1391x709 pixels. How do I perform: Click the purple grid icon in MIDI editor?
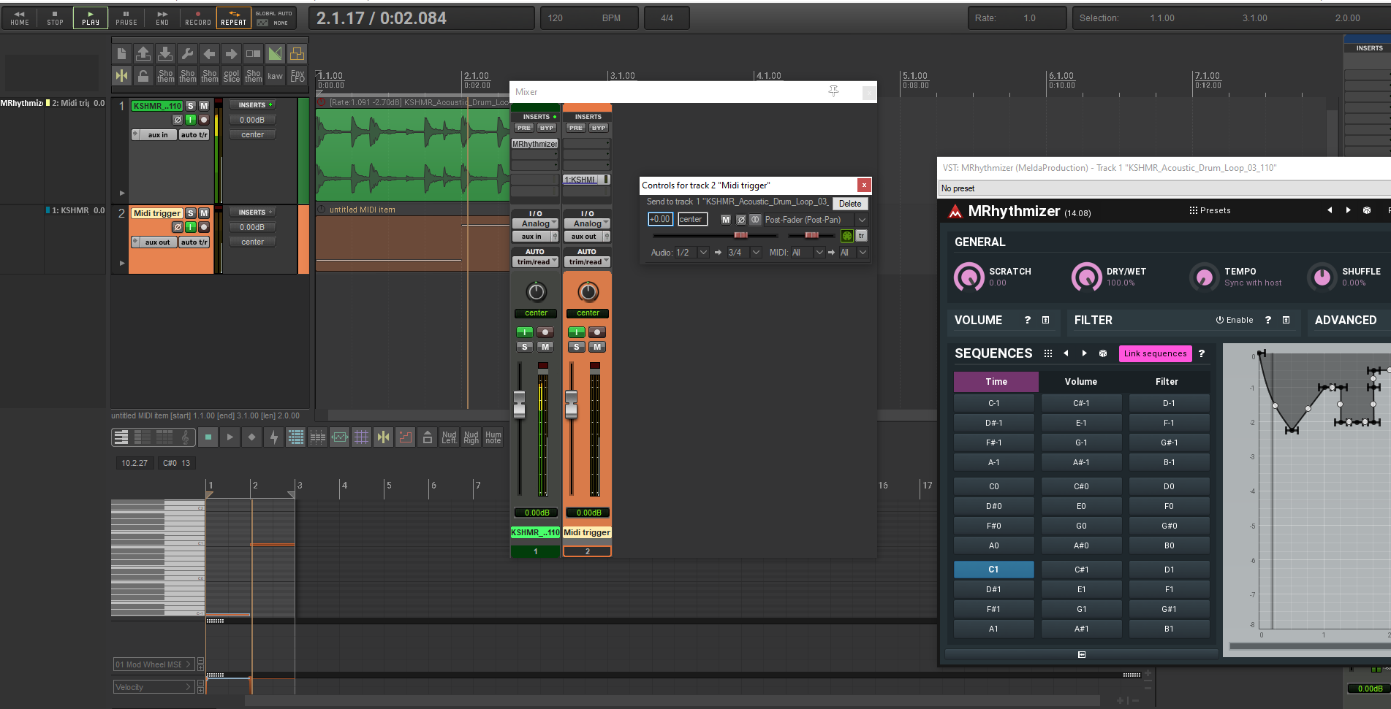362,437
